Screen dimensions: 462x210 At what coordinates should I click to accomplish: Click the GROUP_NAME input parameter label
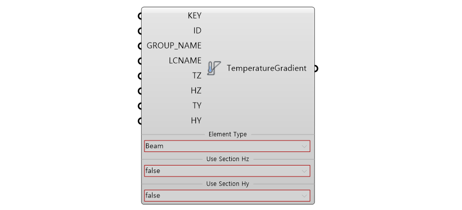click(174, 46)
